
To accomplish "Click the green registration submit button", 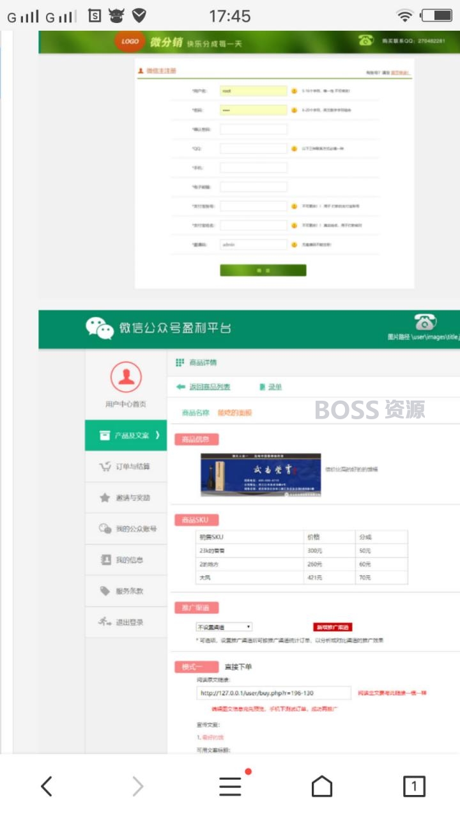I will pos(263,270).
